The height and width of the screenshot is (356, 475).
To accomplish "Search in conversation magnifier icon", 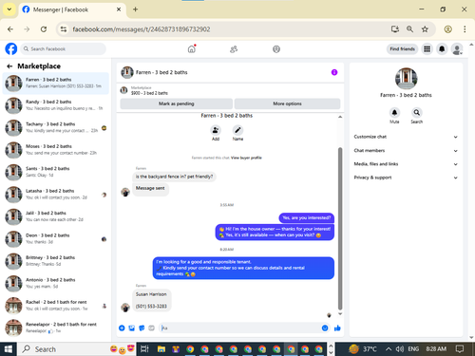I will click(417, 113).
